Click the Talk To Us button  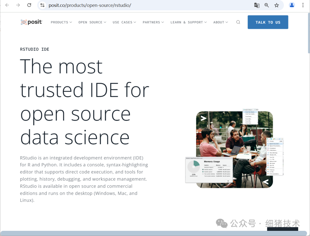pyautogui.click(x=268, y=22)
